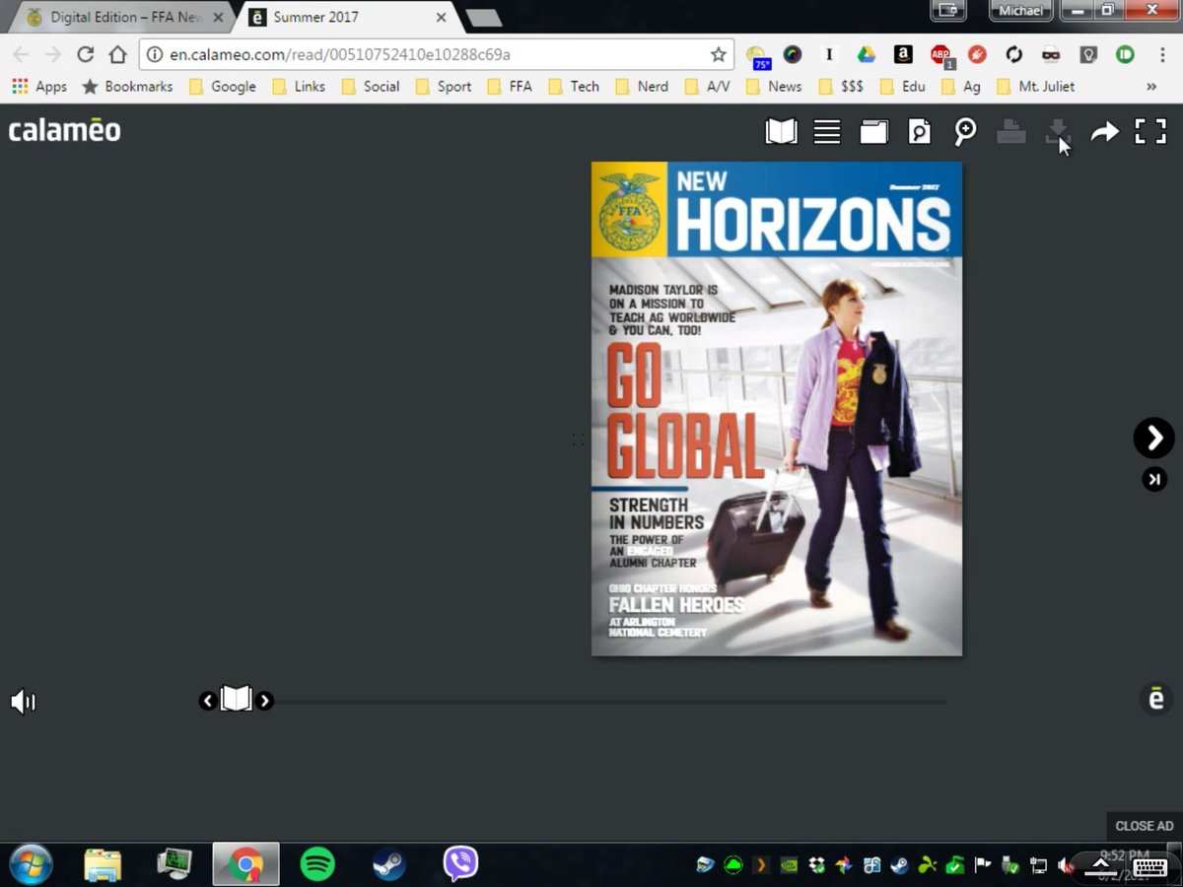Select the Summer 2017 browser tab
This screenshot has width=1183, height=887.
coord(347,17)
